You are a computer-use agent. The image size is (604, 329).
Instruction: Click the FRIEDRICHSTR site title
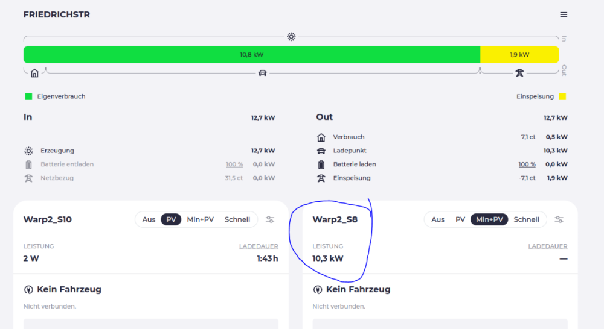57,14
